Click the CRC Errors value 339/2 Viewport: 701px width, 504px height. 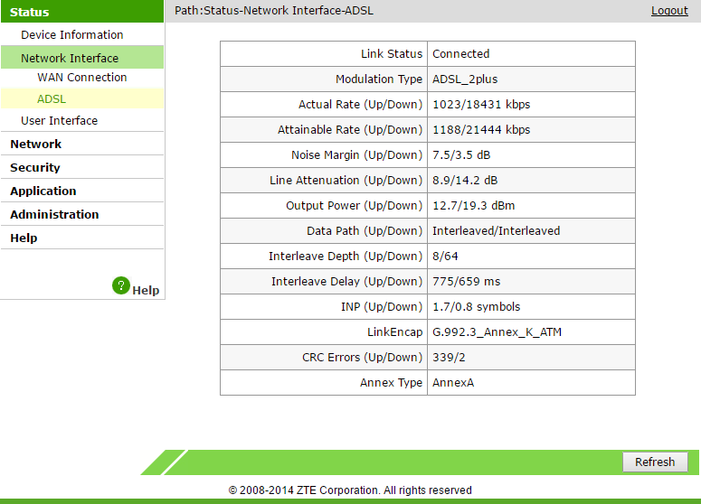tap(450, 358)
